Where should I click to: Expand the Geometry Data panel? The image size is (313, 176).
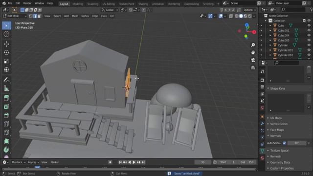tap(280, 162)
